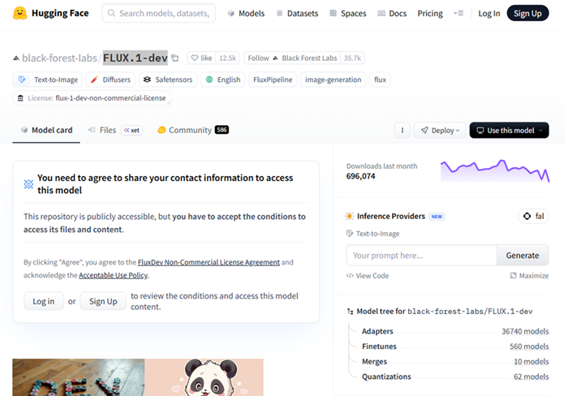The height and width of the screenshot is (396, 568).
Task: Click the Hugging Face emoji logo
Action: click(x=19, y=13)
